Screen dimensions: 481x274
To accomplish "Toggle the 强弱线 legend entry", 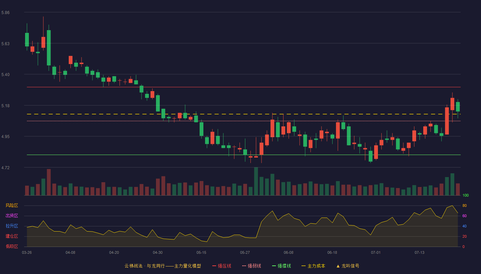I will (251, 266).
